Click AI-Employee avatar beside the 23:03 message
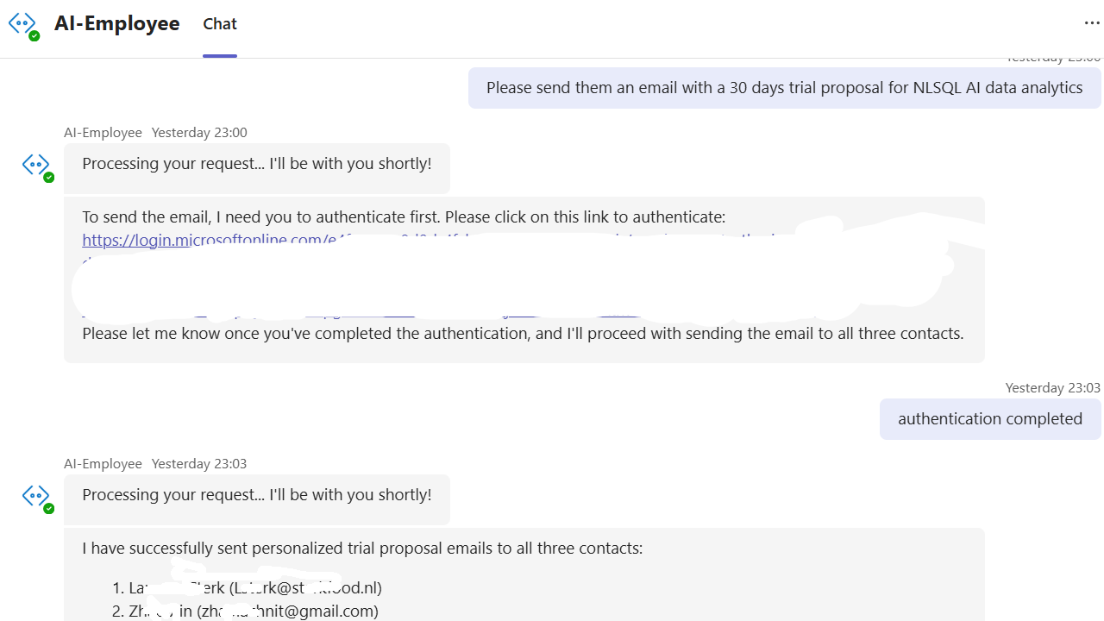The width and height of the screenshot is (1104, 621). [35, 495]
